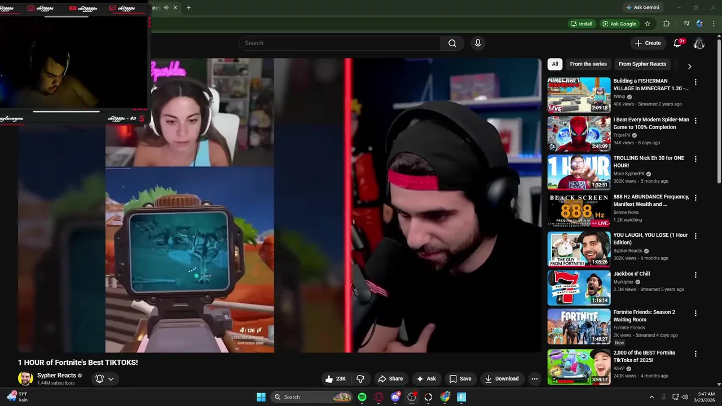722x406 pixels.
Task: Like the video with thumbs up
Action: pos(335,378)
